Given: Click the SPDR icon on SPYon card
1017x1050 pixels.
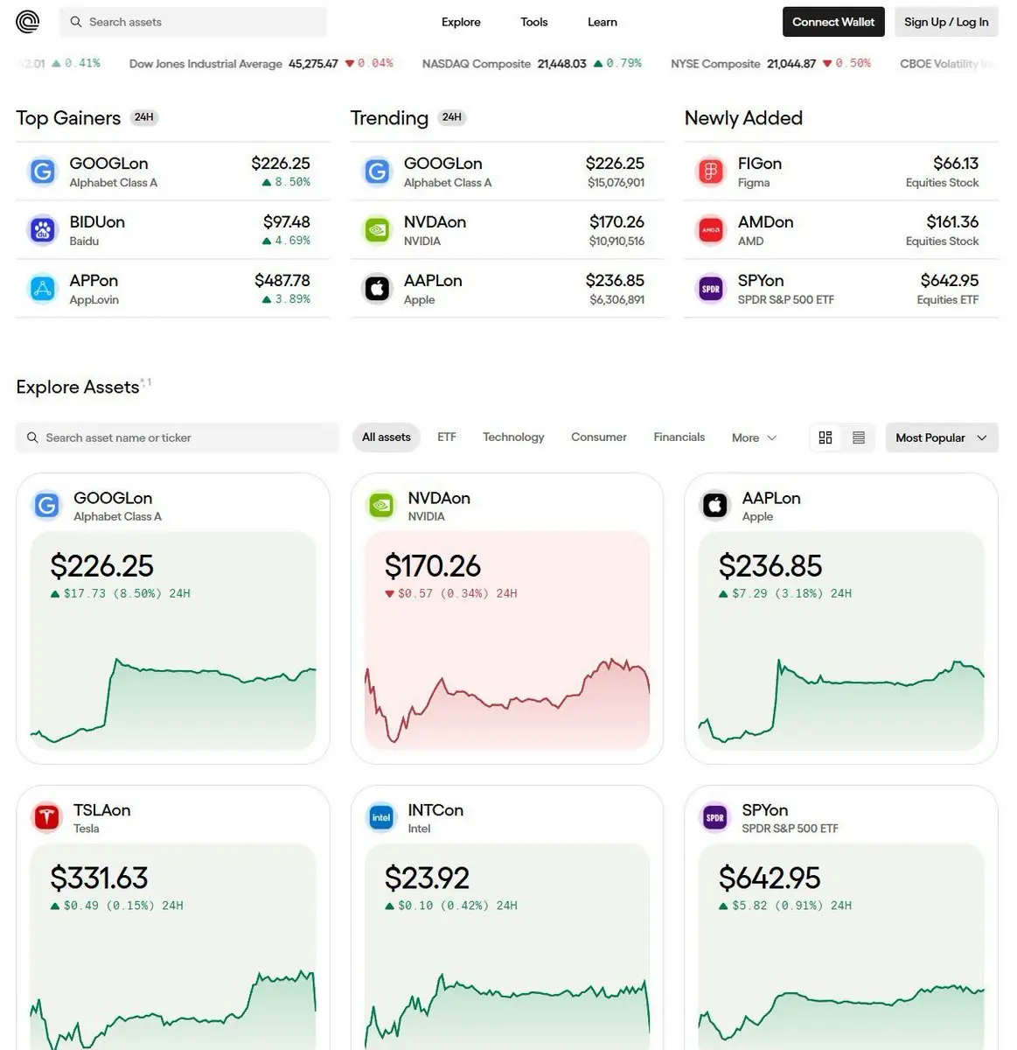Looking at the screenshot, I should tap(715, 817).
